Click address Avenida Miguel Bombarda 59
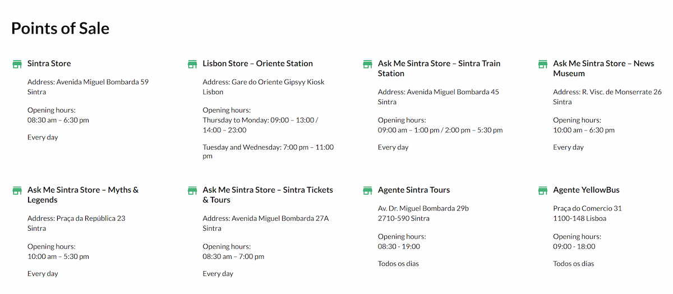The image size is (673, 294). click(88, 82)
